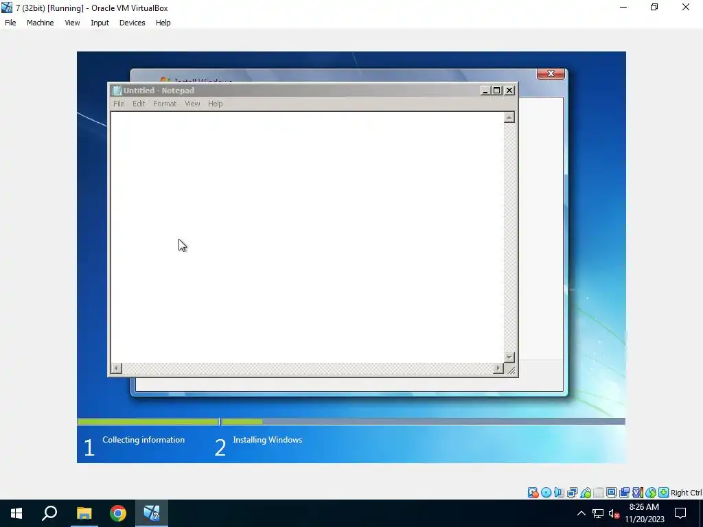Click 'Installing Windows' step label
This screenshot has height=527, width=703.
coord(268,440)
